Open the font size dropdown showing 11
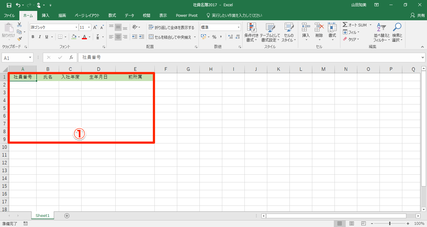The width and height of the screenshot is (427, 227). (x=89, y=27)
